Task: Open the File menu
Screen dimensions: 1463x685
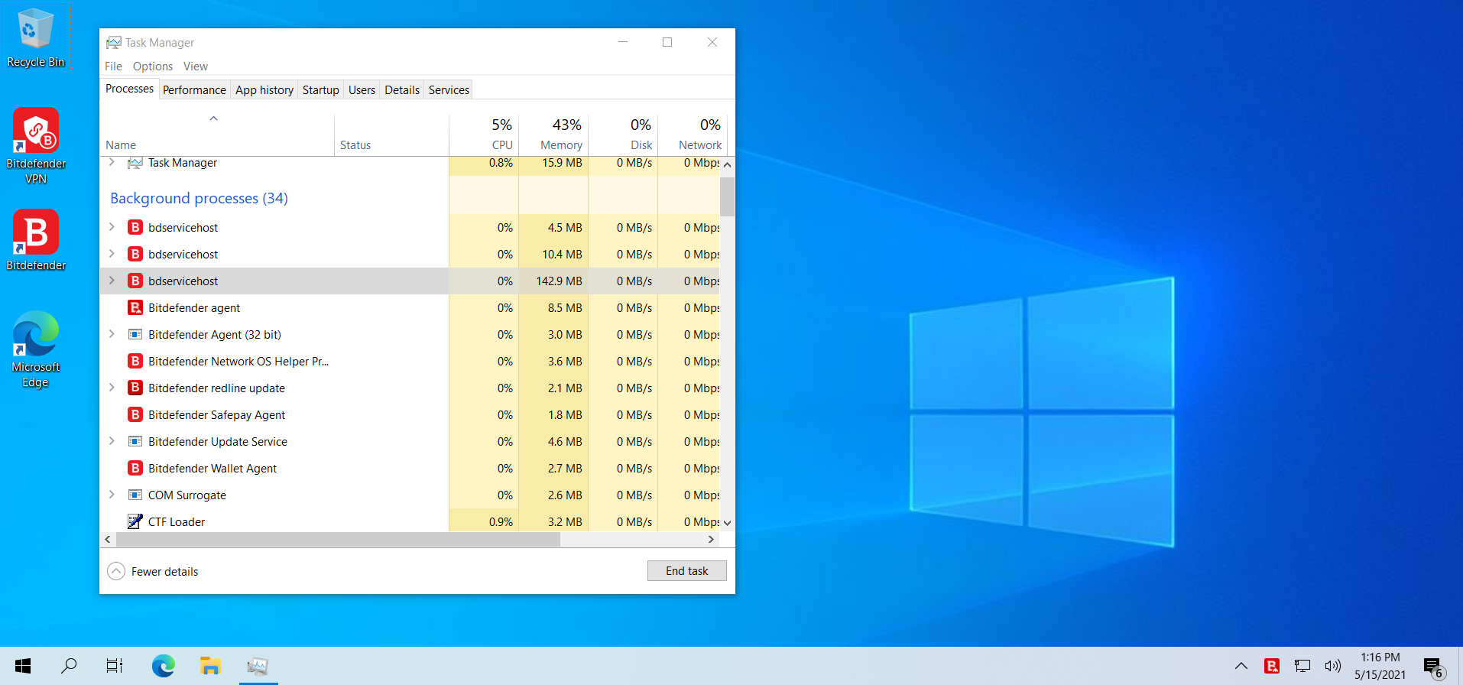Action: [x=113, y=67]
